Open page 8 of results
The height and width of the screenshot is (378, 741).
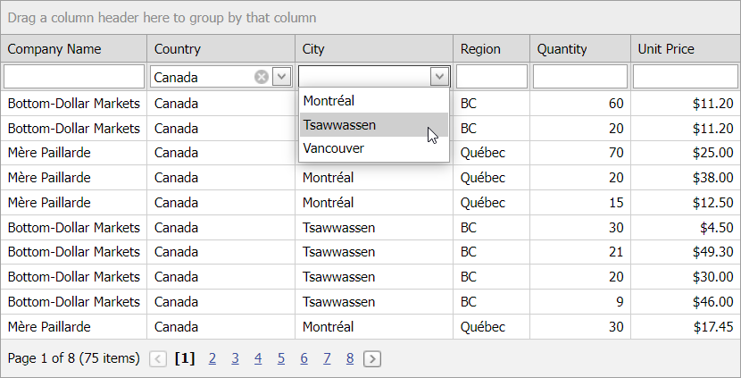(350, 358)
